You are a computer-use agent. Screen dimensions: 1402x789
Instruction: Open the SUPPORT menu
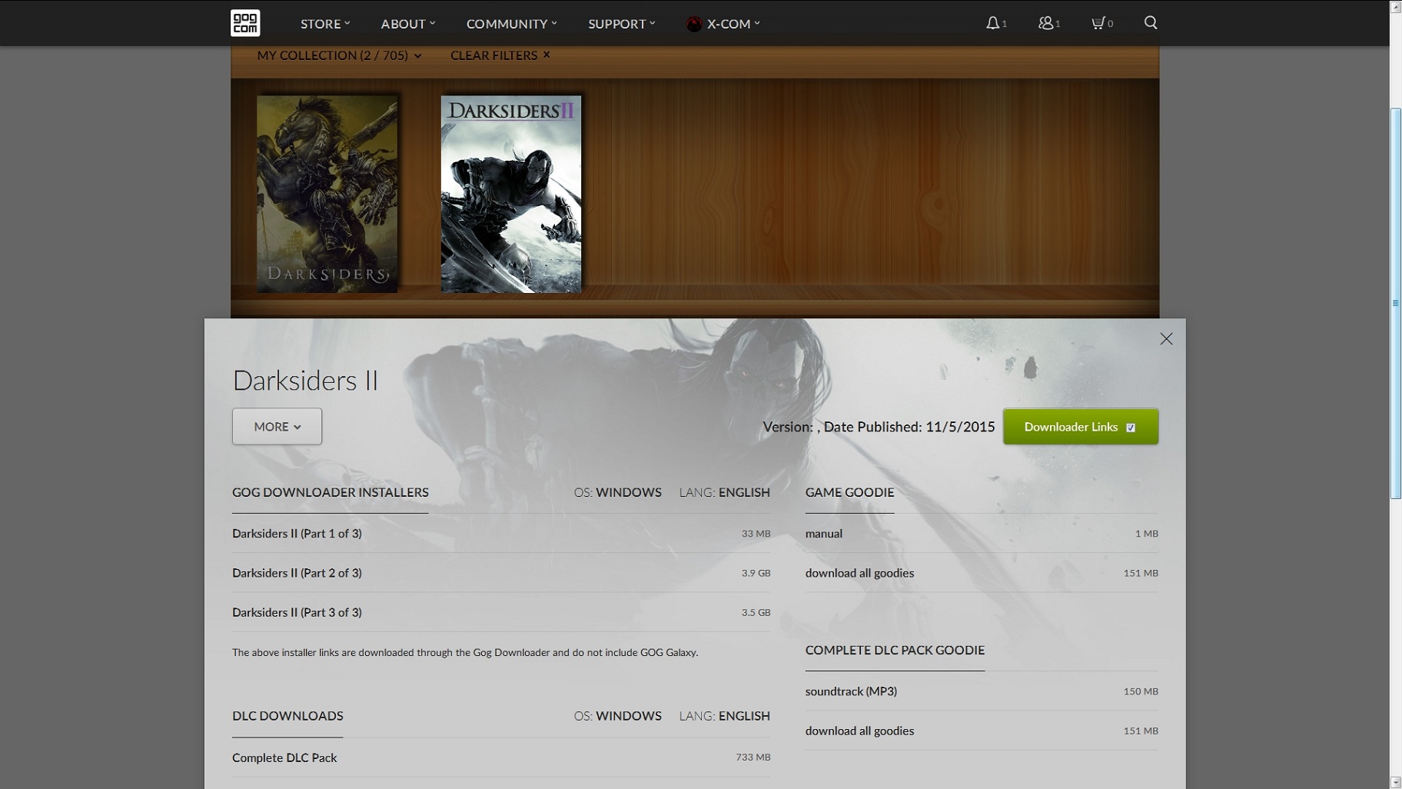click(622, 24)
